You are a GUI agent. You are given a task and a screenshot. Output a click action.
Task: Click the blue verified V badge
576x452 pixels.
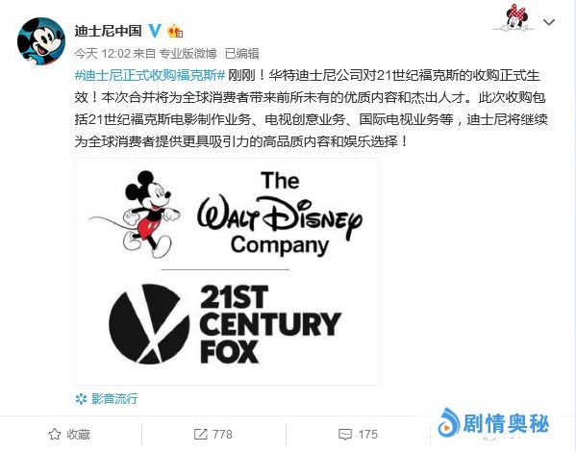click(155, 31)
